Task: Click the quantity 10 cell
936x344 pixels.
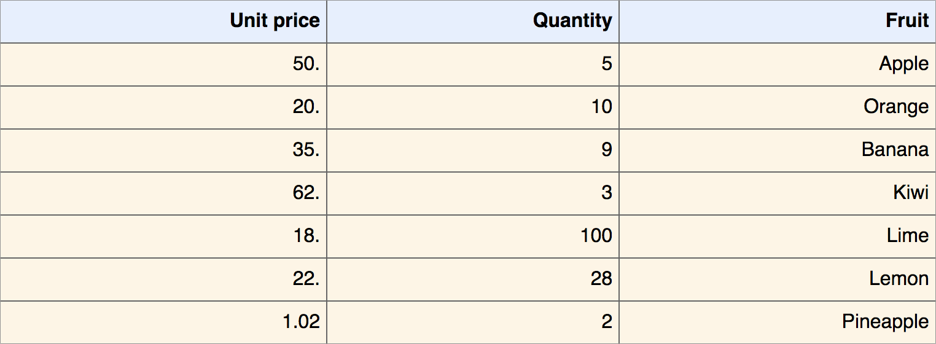Action: pyautogui.click(x=601, y=107)
